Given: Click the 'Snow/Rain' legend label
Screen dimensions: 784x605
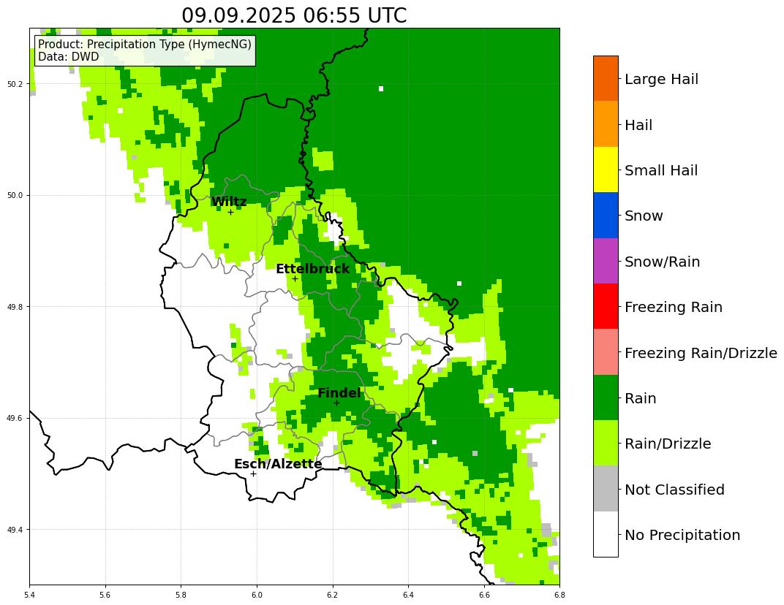Looking at the screenshot, I should (x=662, y=262).
